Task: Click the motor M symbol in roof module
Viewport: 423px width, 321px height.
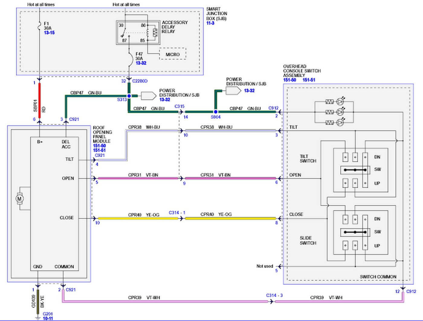Action: (x=20, y=198)
